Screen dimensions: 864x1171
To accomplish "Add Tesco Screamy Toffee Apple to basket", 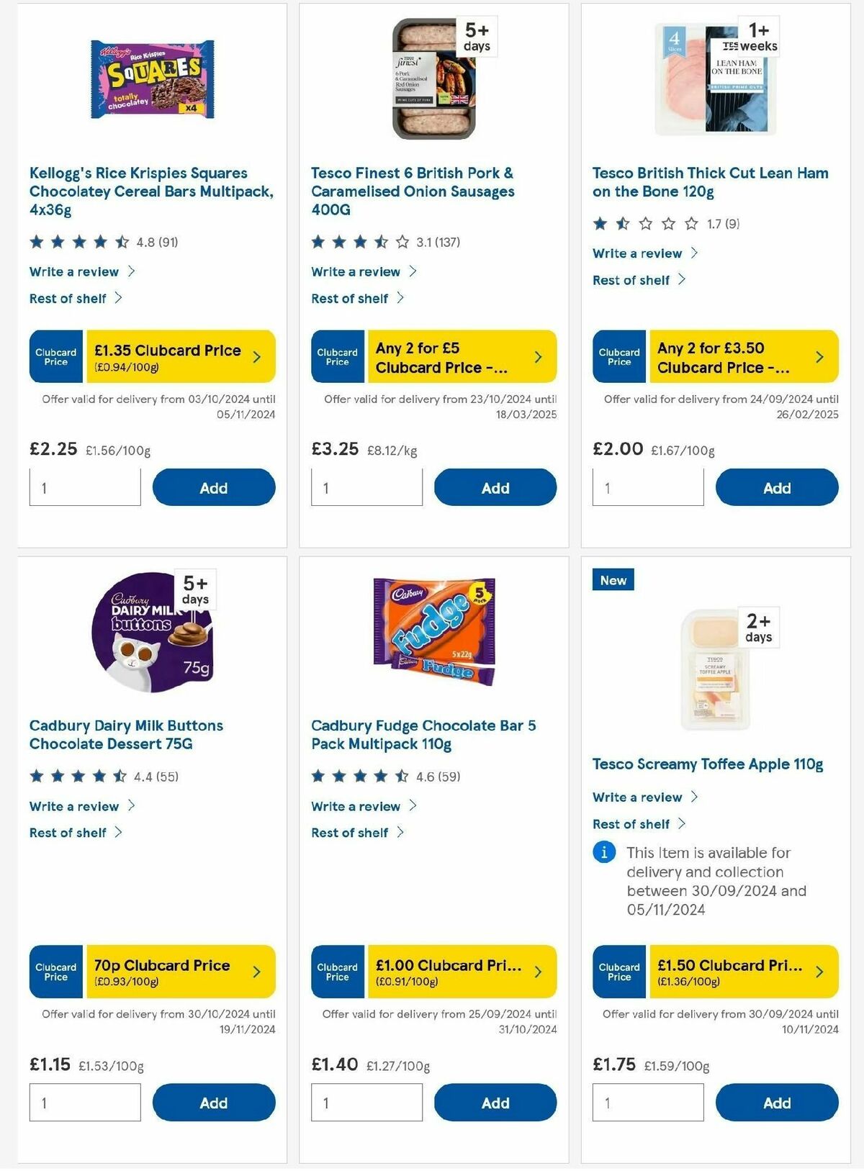I will [x=777, y=1103].
